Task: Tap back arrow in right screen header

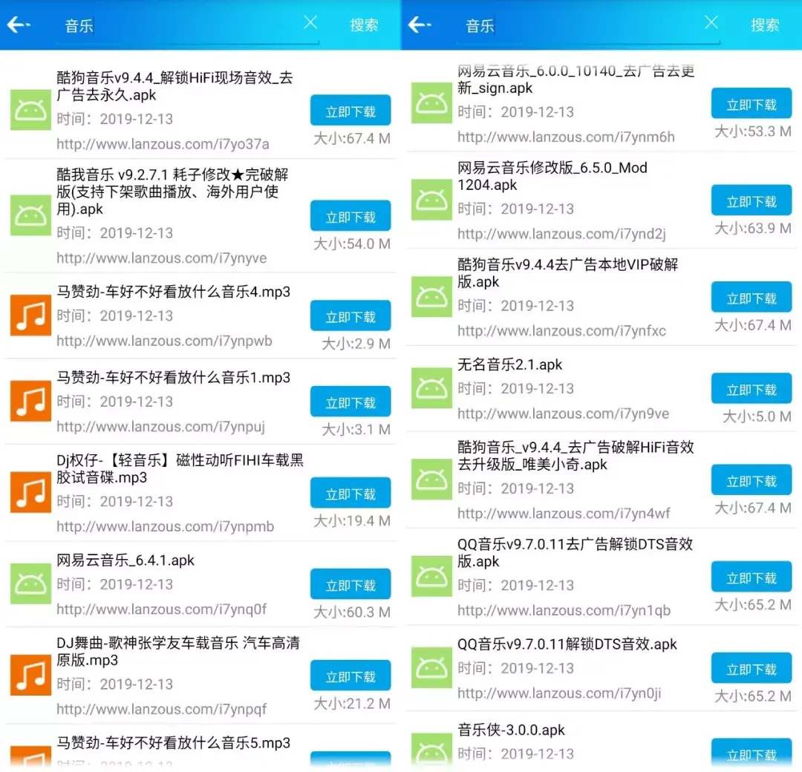Action: coord(420,24)
